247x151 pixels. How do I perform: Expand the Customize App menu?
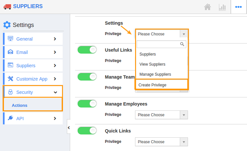coord(33,79)
